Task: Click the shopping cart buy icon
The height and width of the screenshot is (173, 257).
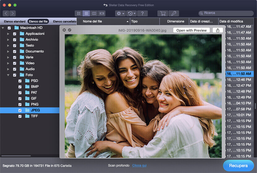Action: point(163,13)
